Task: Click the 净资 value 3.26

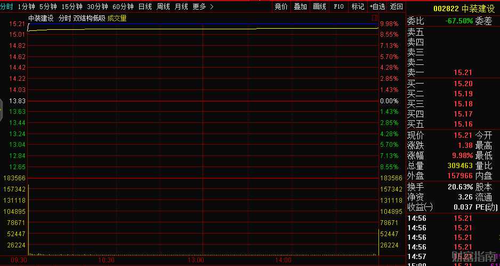Action: (465, 197)
